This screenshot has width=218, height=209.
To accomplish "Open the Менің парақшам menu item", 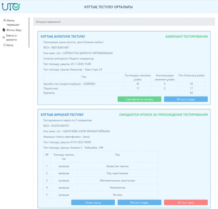I will pos(14,22).
